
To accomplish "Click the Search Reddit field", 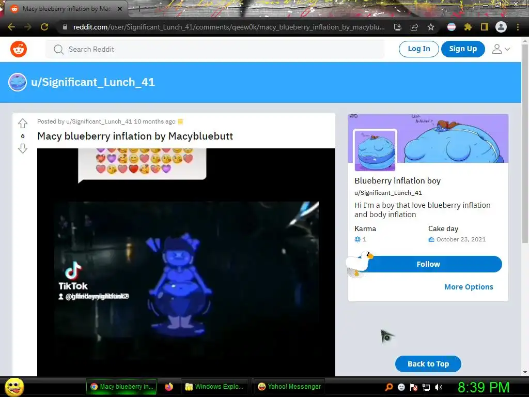I will pyautogui.click(x=215, y=49).
